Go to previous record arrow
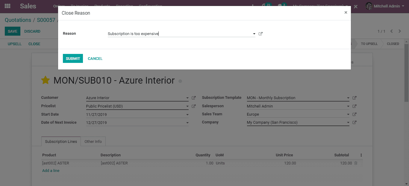 (391, 31)
